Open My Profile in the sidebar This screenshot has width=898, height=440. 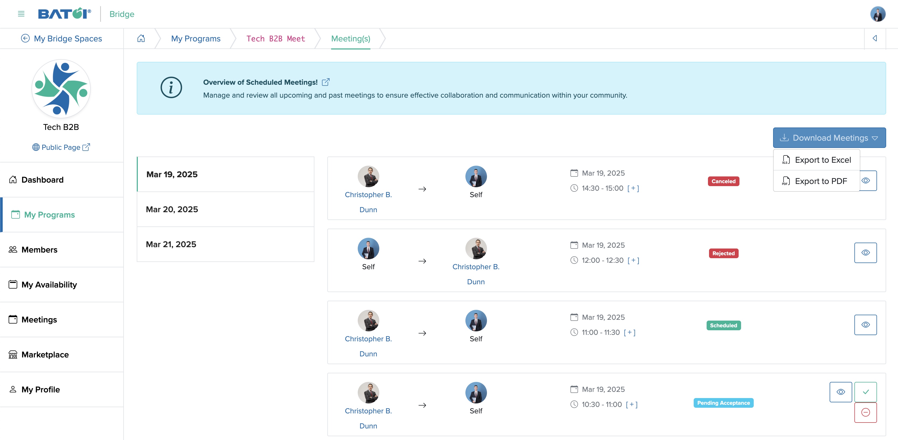[62, 389]
